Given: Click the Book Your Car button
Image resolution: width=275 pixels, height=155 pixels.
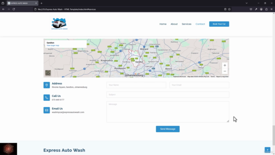Looking at the screenshot, I should [x=219, y=24].
